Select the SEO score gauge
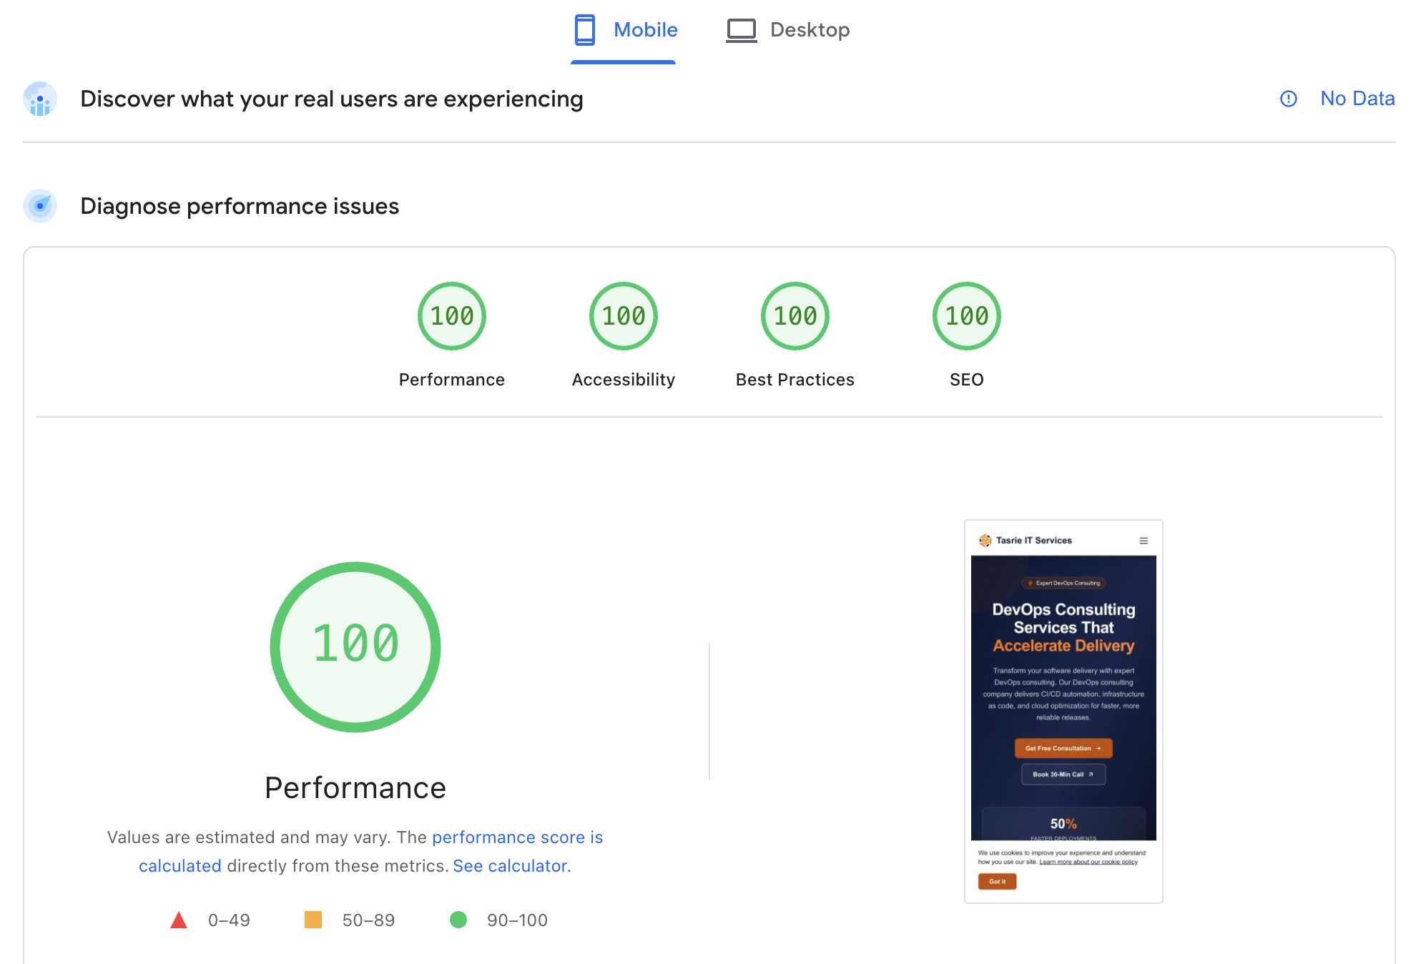This screenshot has height=964, width=1426. coord(966,315)
